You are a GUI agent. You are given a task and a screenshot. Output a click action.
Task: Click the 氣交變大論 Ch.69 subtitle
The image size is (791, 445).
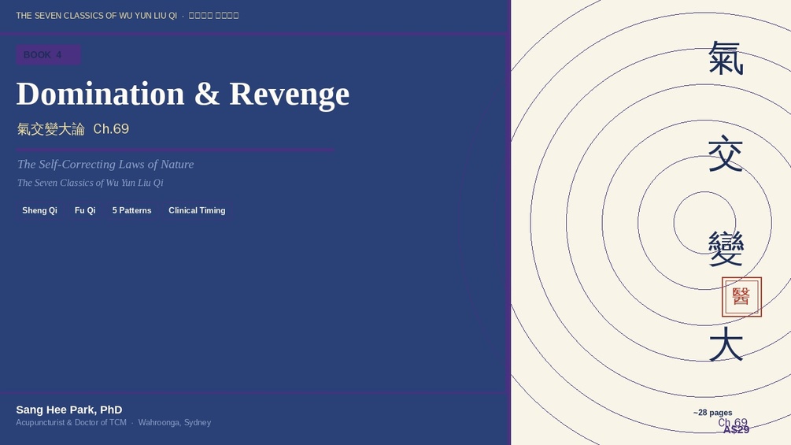[72, 129]
